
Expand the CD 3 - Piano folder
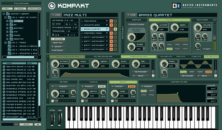coord(6,42)
